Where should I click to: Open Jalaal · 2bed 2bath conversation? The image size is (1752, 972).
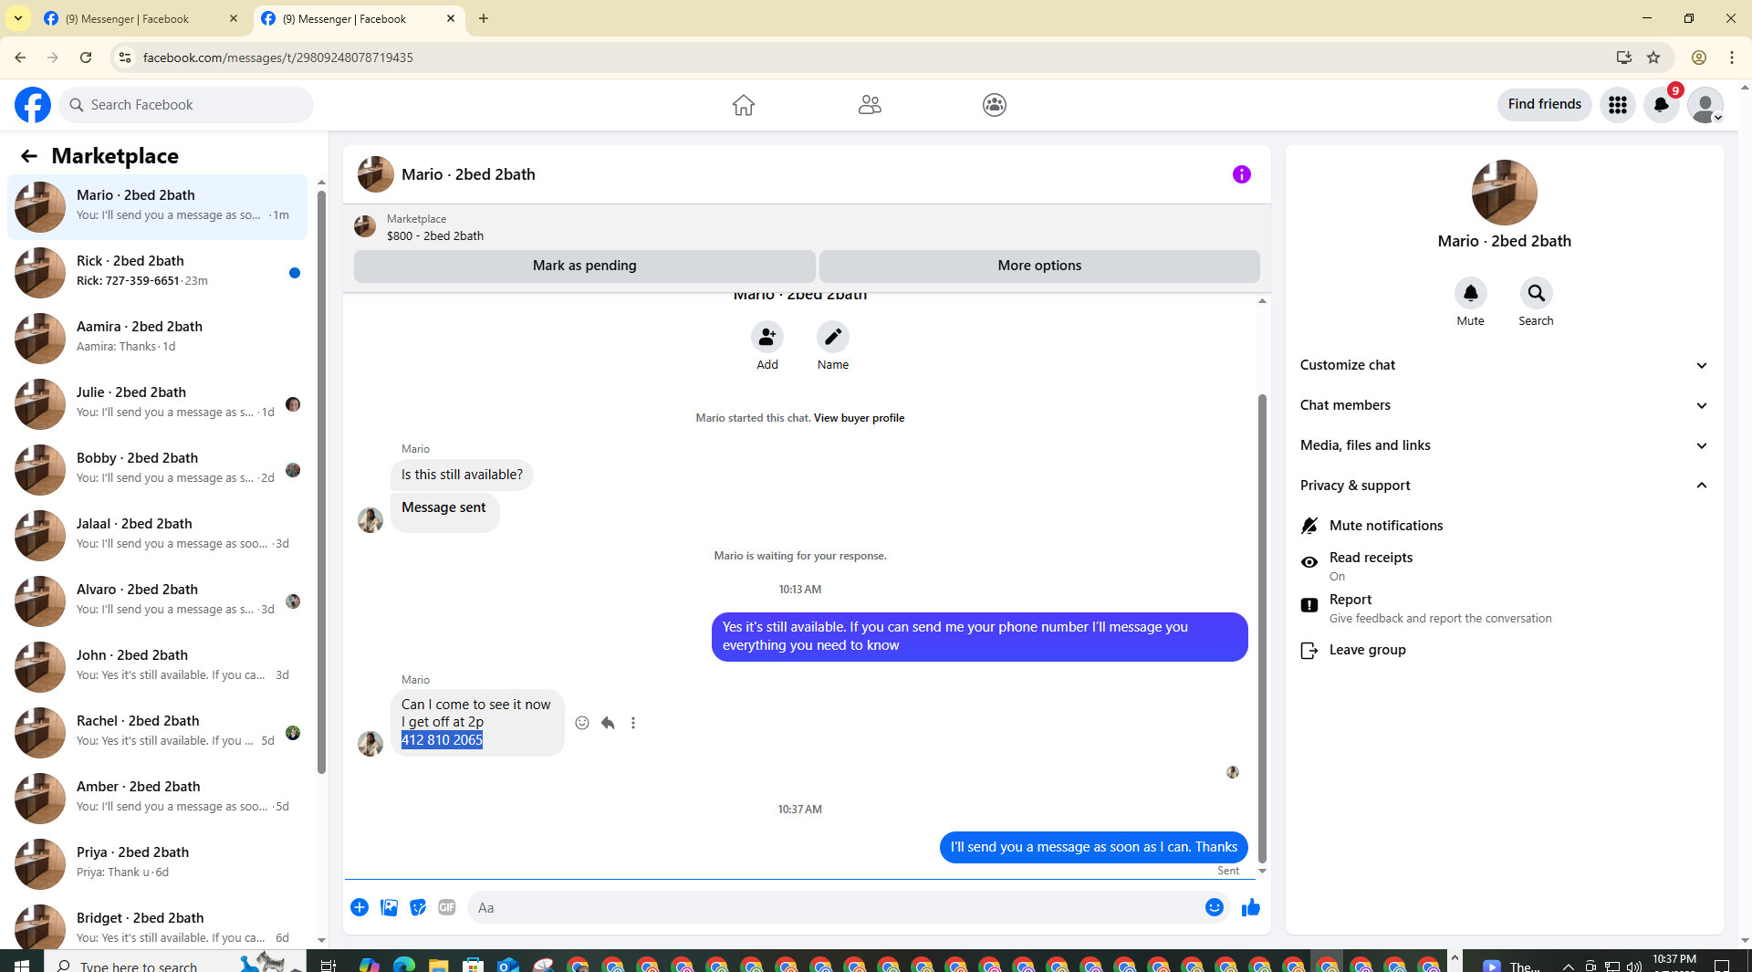(x=158, y=535)
